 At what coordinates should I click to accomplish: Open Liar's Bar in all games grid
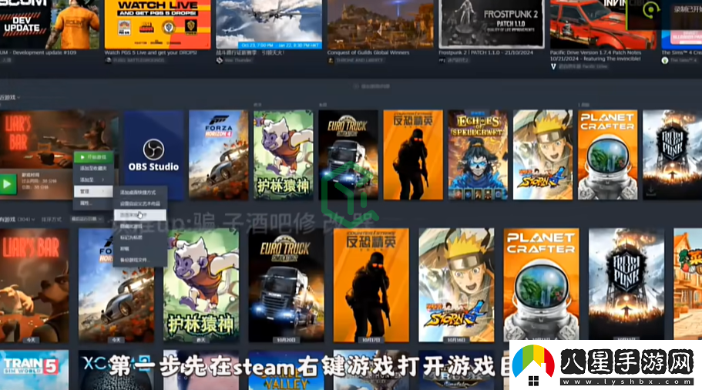coord(35,286)
